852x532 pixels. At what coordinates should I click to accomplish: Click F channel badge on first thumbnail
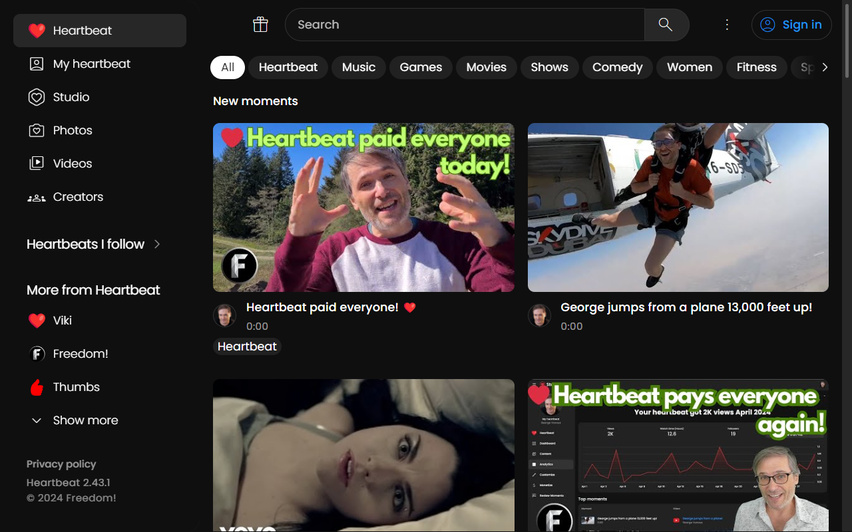point(239,266)
